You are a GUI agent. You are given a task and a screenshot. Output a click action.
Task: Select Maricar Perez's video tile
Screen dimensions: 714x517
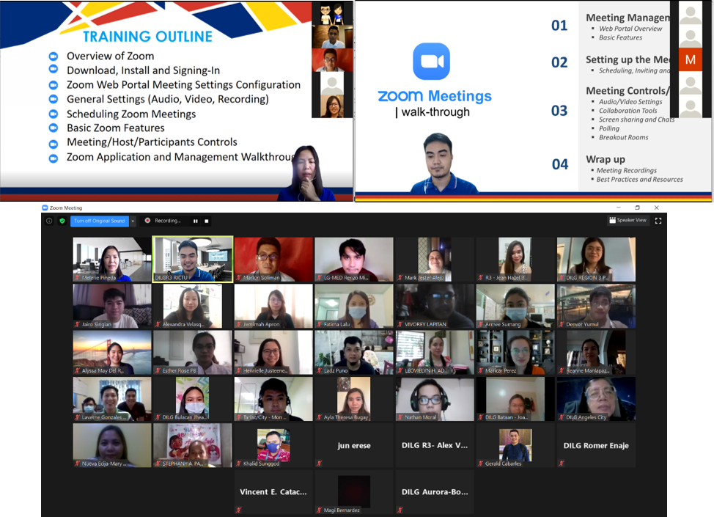515,353
